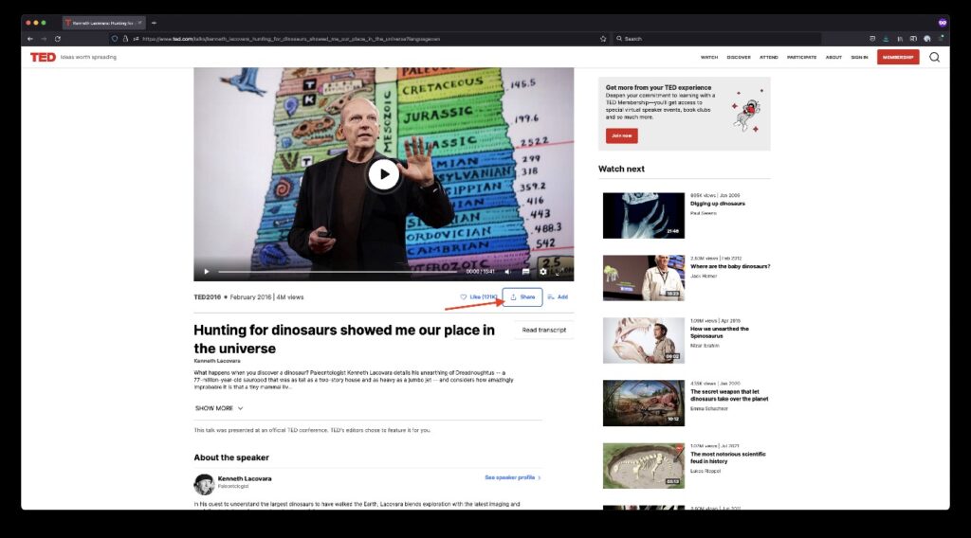This screenshot has width=971, height=538.
Task: Click the Join now button
Action: [x=622, y=135]
